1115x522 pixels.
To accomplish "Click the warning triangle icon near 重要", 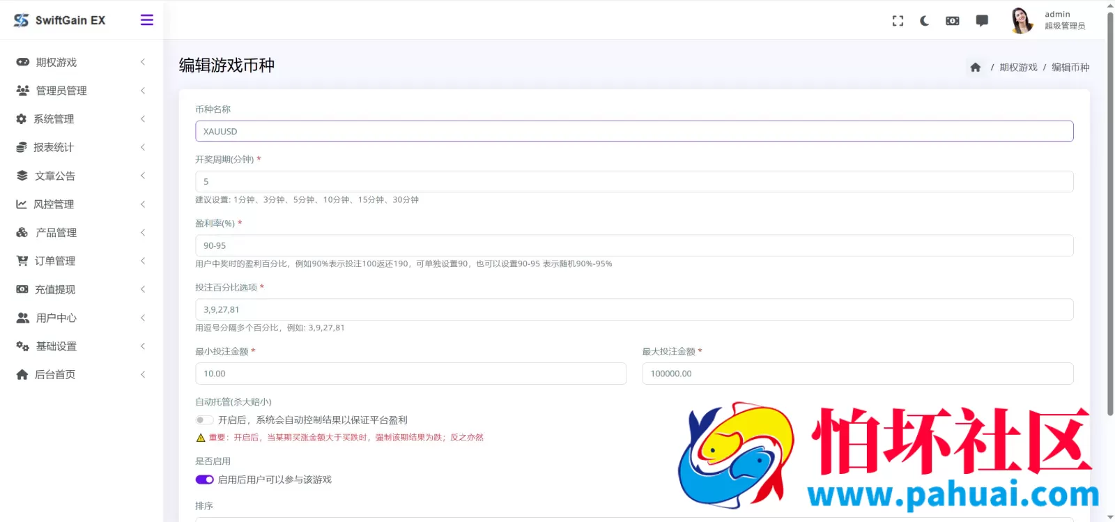I will 201,438.
